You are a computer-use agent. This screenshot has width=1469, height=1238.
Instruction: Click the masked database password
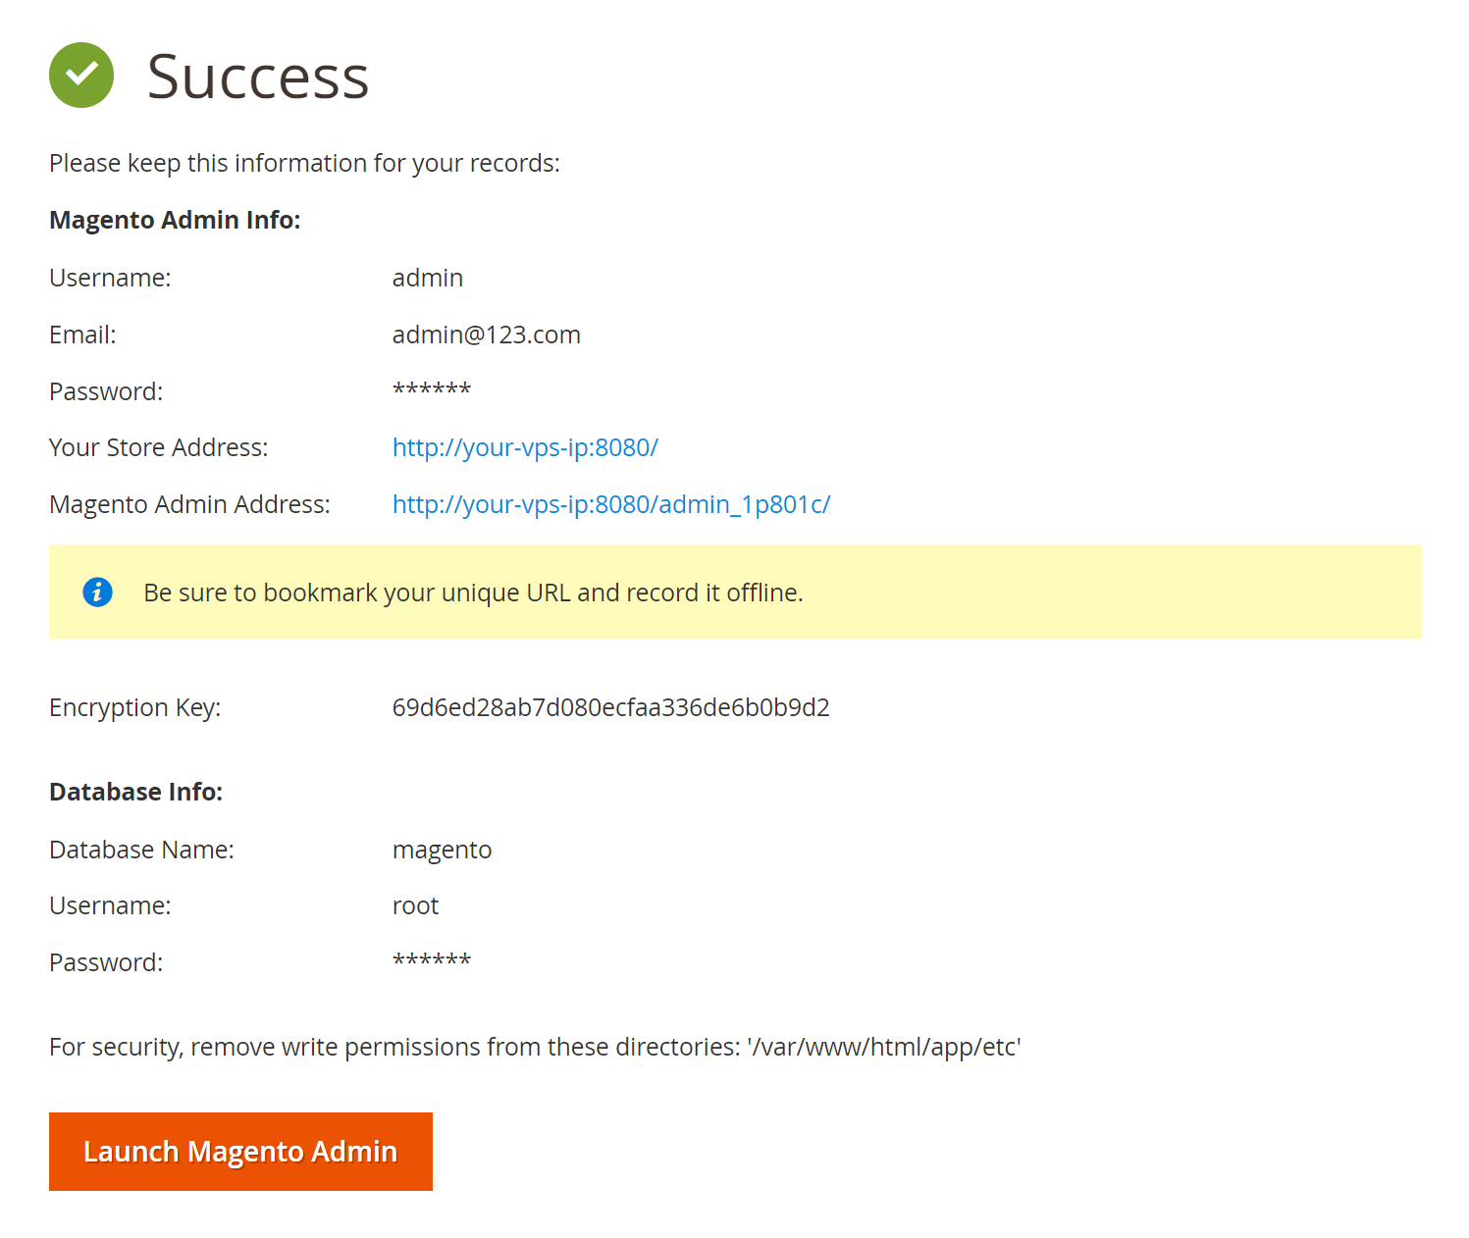431,961
